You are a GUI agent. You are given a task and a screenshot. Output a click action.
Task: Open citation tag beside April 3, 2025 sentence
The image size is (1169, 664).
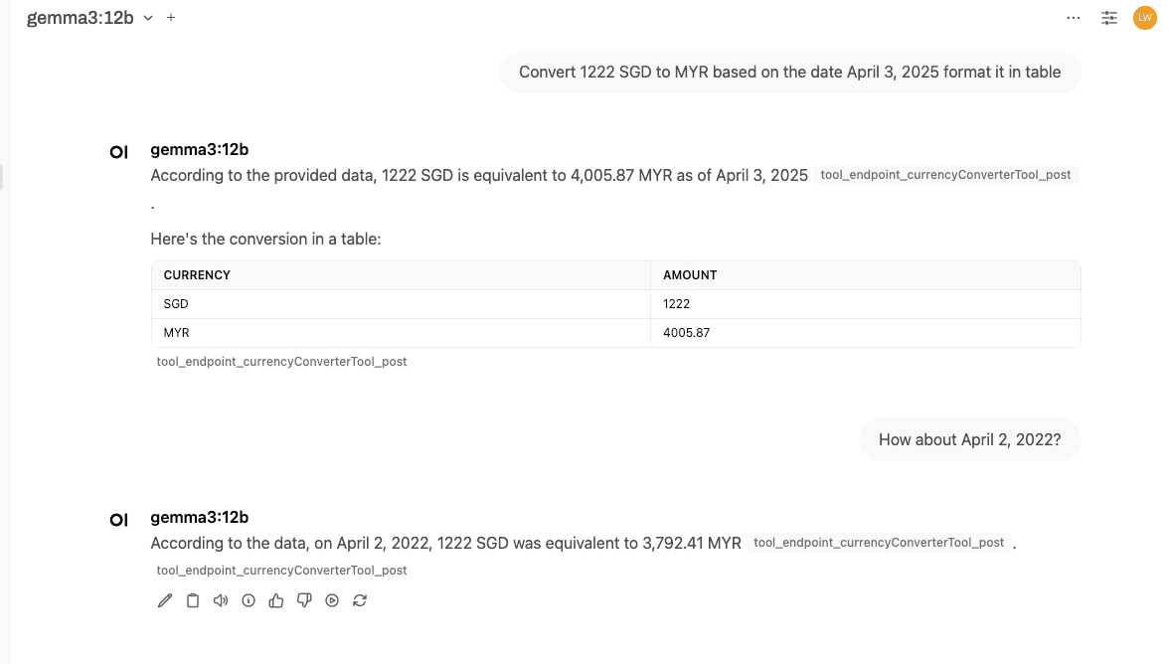(945, 175)
